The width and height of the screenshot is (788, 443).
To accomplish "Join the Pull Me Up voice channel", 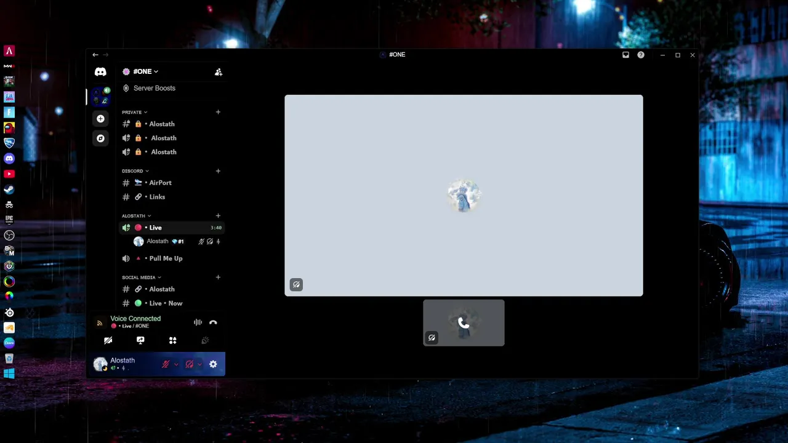I will (171, 258).
